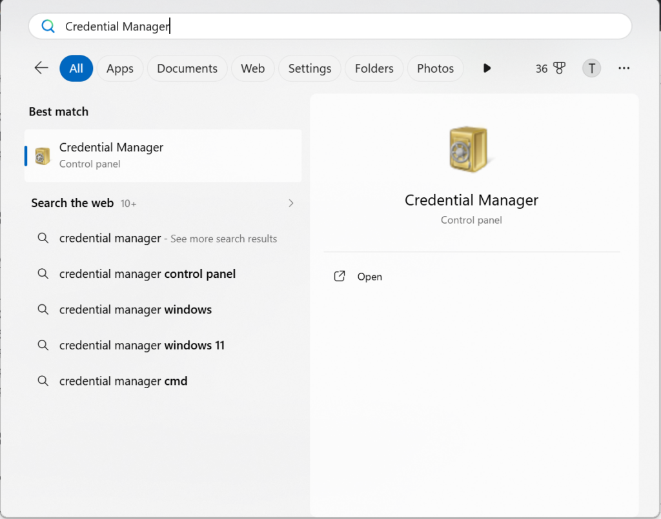The image size is (661, 519).
Task: Open the T account avatar
Action: point(591,68)
